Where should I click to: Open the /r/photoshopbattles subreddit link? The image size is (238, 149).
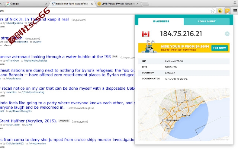click(x=35, y=60)
